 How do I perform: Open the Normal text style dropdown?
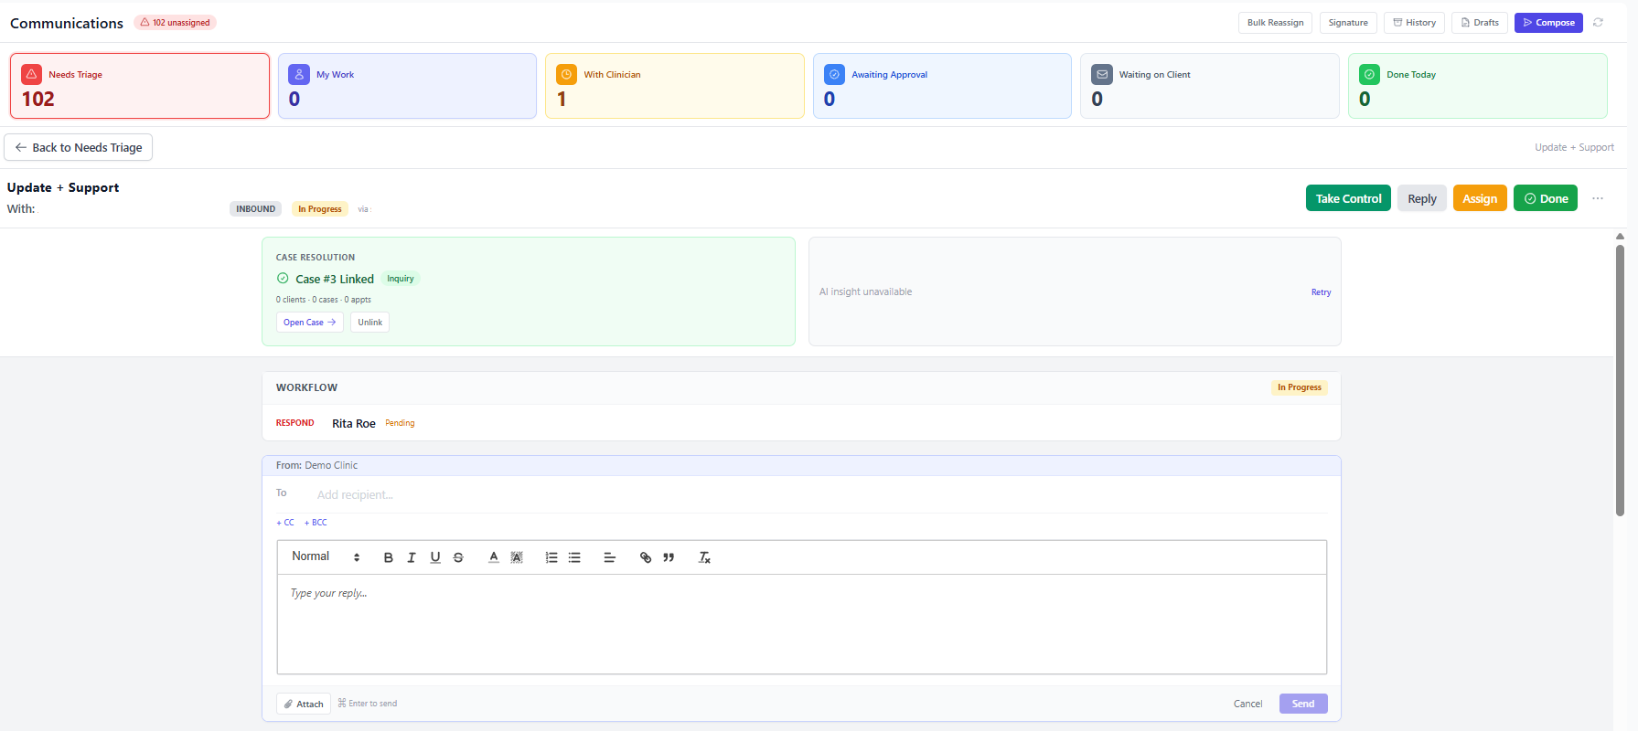point(326,556)
